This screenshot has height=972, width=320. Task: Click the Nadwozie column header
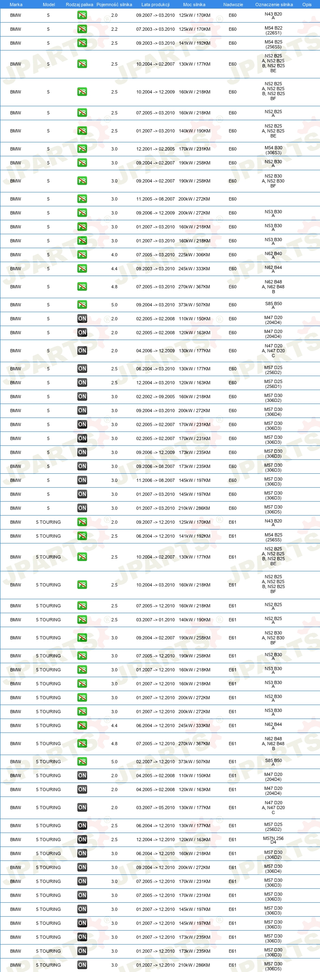233,5
